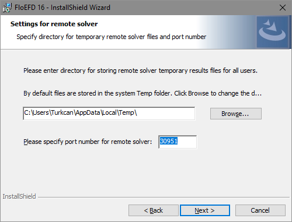Click the installer icon in title bar

click(x=7, y=8)
